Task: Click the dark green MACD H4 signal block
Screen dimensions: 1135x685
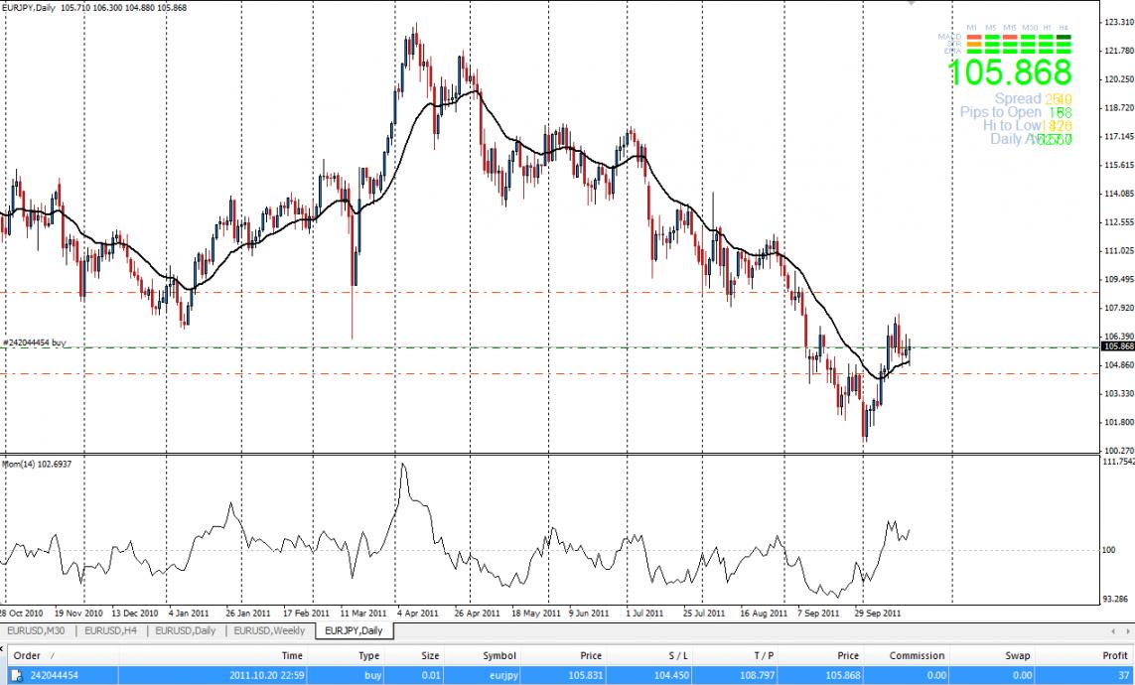Action: [1064, 38]
